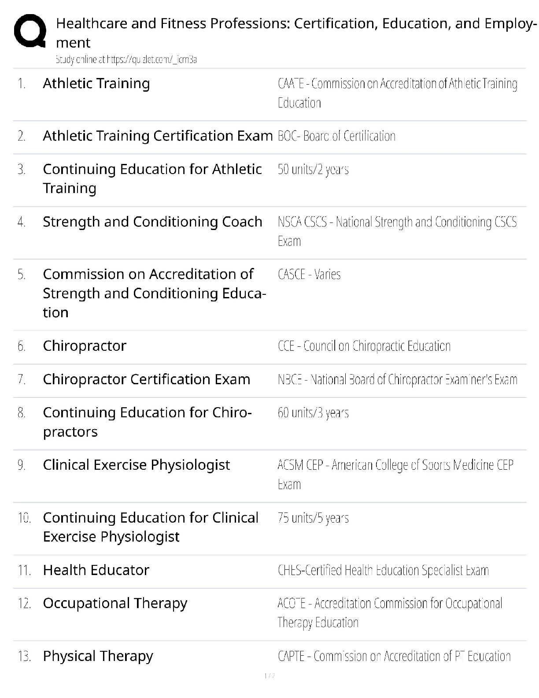
Task: Select the Occupational Therapy term
Action: [x=115, y=603]
